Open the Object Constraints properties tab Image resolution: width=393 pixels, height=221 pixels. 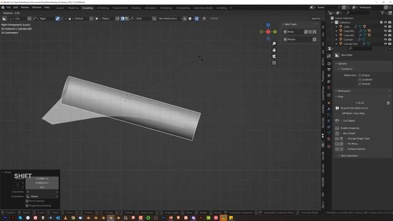pos(329,127)
